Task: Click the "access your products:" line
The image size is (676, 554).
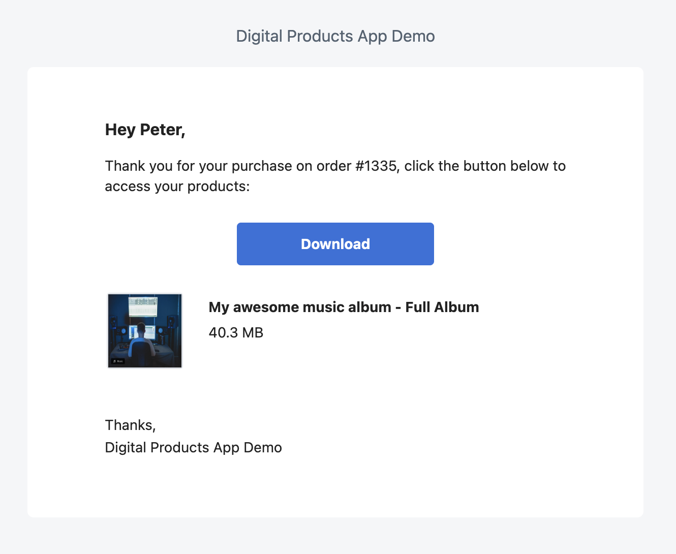Action: [177, 187]
